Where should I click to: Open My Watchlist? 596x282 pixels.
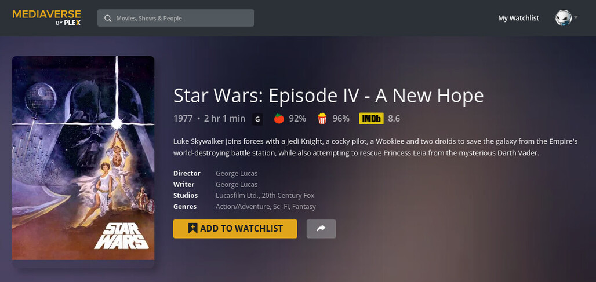tap(518, 18)
